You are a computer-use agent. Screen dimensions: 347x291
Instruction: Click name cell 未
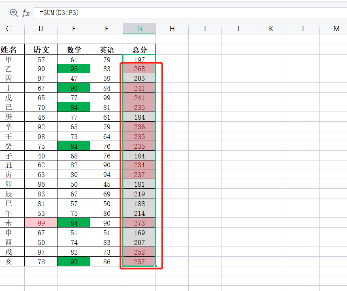[x=12, y=223]
